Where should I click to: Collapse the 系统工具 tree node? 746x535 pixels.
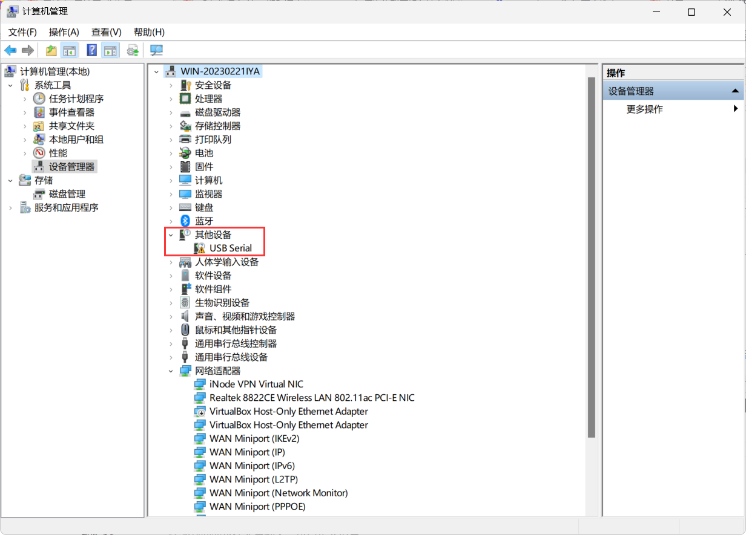[10, 85]
